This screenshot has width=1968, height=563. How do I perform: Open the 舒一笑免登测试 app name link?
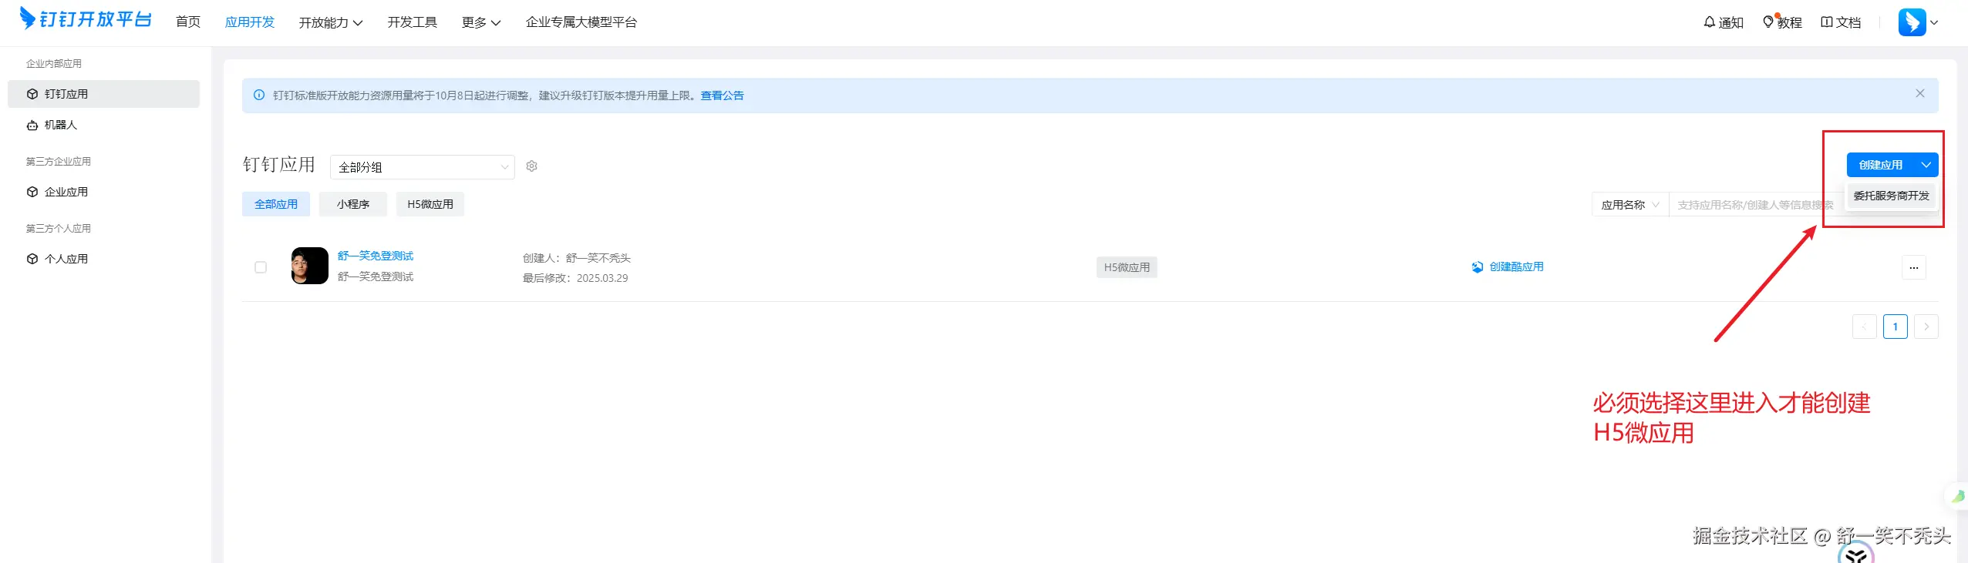click(376, 256)
